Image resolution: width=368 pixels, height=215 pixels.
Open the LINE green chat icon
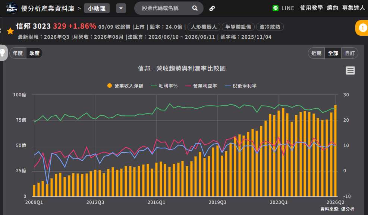click(x=276, y=8)
